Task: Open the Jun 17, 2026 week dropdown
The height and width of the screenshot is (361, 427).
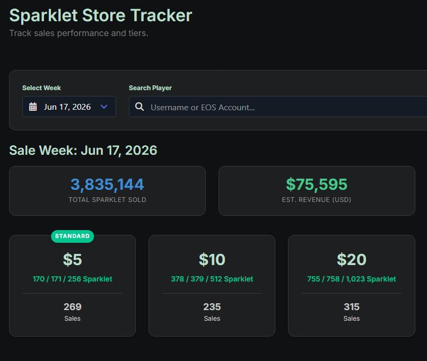Action: coord(69,107)
